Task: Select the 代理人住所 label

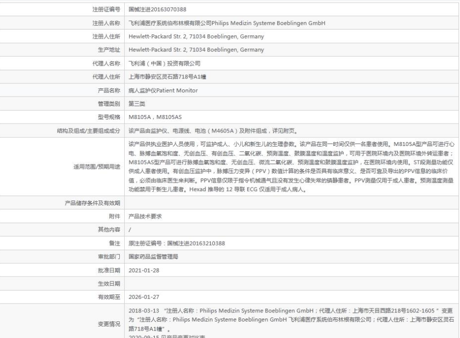Action: (106, 76)
